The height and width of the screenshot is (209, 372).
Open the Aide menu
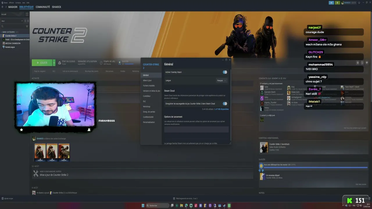coord(28,3)
